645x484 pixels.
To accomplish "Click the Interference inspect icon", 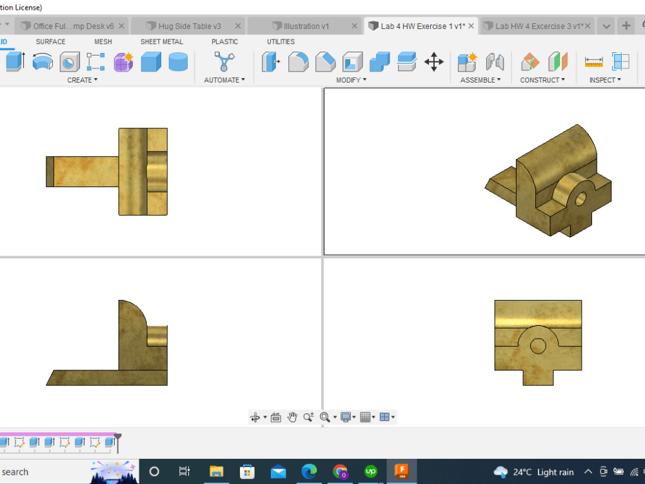I will point(620,62).
